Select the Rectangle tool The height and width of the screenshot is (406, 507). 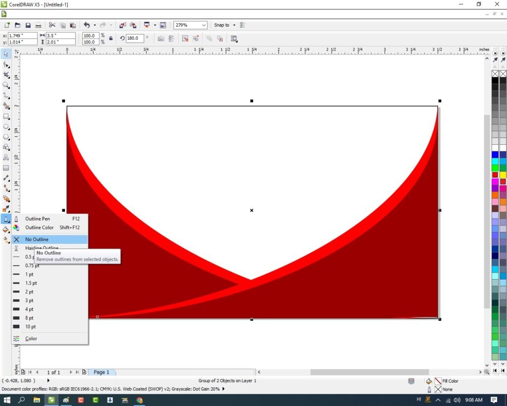(x=6, y=116)
